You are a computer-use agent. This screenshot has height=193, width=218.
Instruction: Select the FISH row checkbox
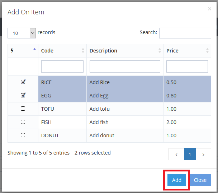23,122
